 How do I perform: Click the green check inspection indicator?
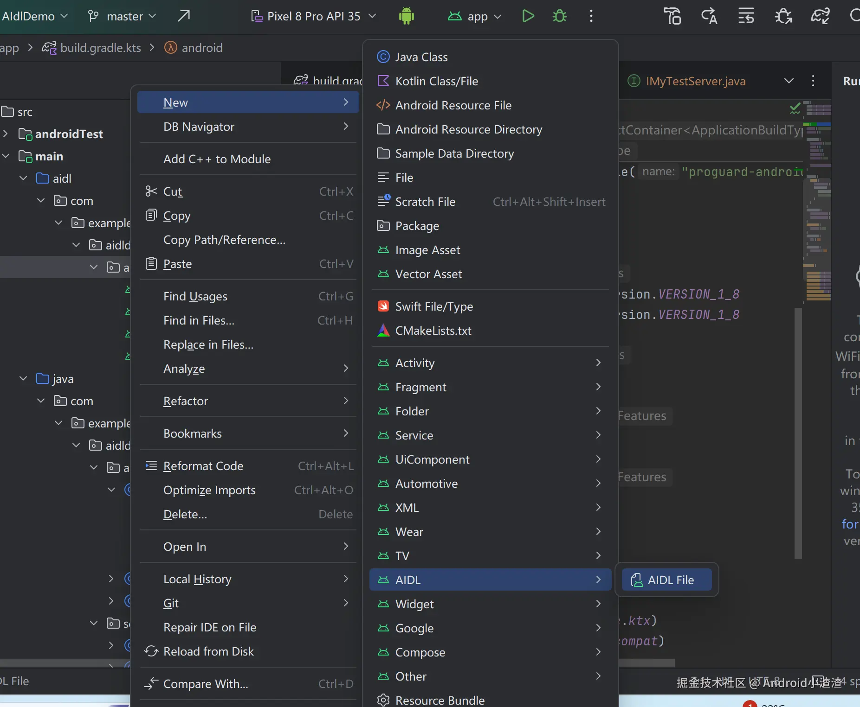point(795,108)
